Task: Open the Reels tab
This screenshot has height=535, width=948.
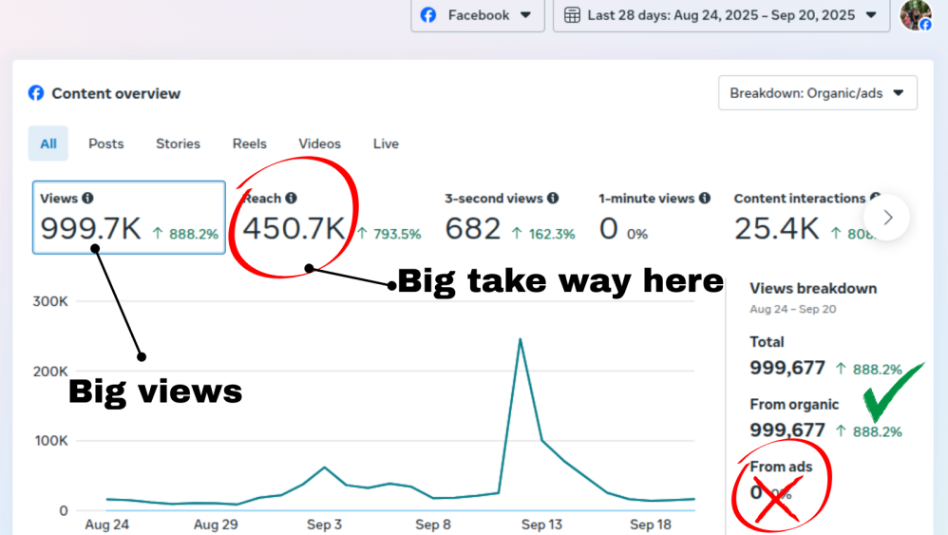Action: (x=250, y=143)
